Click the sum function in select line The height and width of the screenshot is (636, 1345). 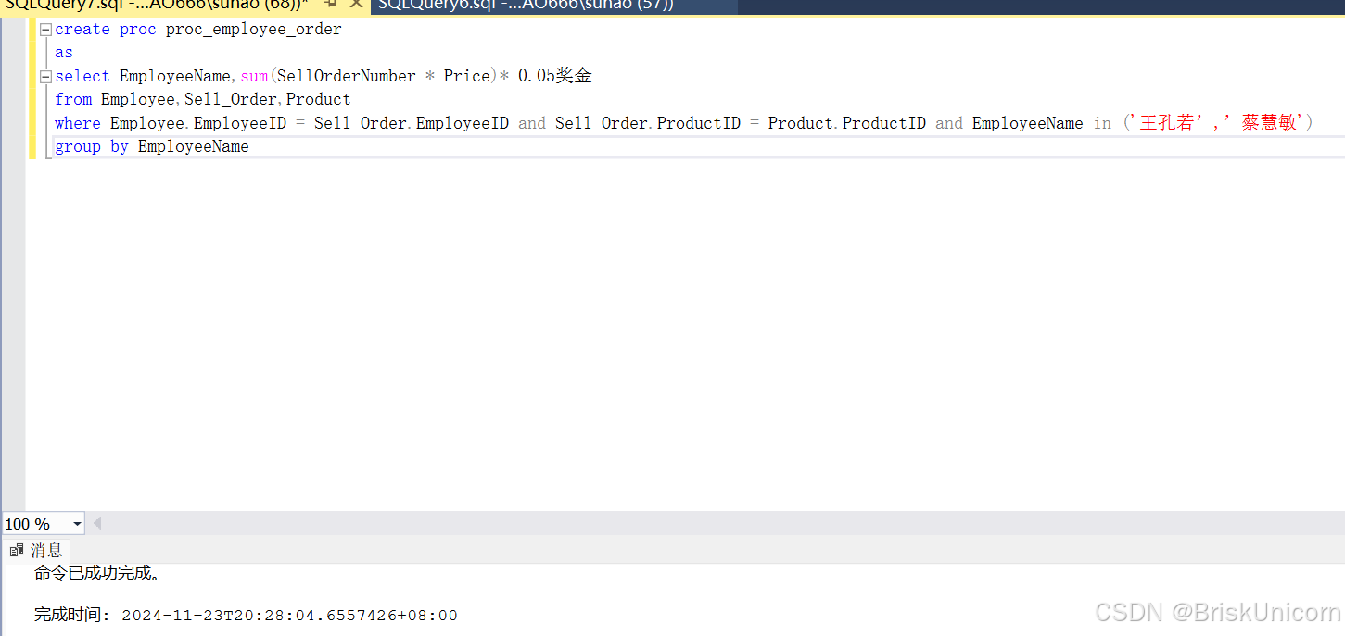pos(254,77)
